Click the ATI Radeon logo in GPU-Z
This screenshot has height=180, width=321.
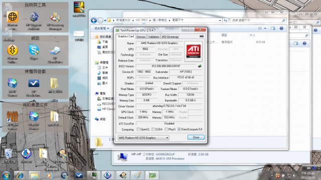tap(193, 51)
